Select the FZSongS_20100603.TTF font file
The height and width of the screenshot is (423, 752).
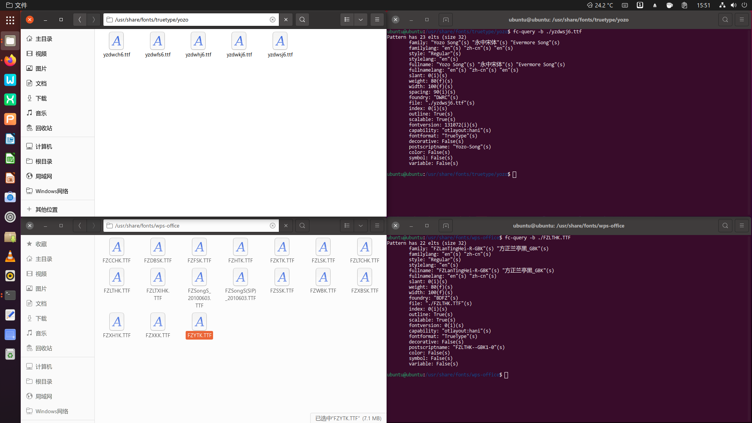tap(199, 288)
